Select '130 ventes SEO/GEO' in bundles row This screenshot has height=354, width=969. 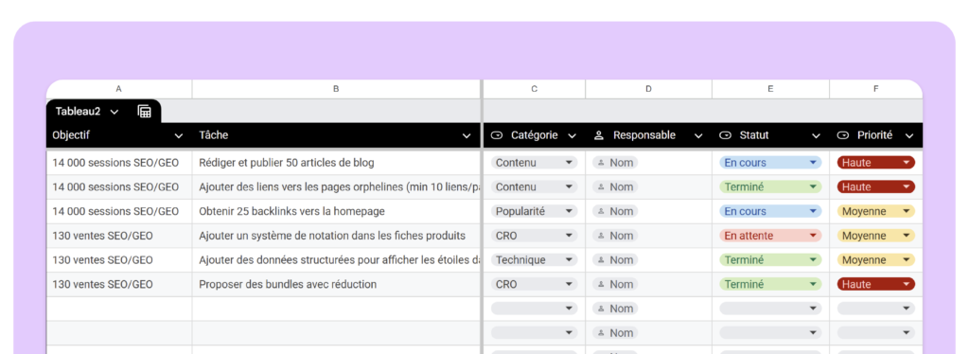[x=118, y=284]
